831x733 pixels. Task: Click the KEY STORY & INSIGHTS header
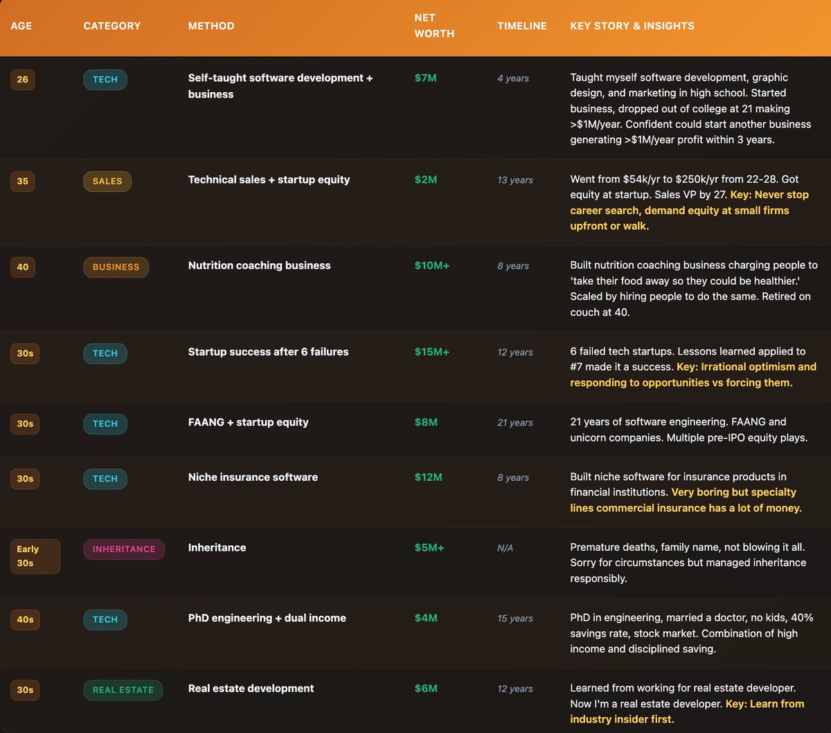pos(632,26)
